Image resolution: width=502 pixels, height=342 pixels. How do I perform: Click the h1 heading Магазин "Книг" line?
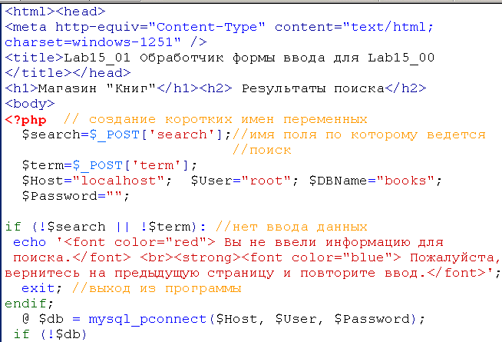[x=216, y=88]
